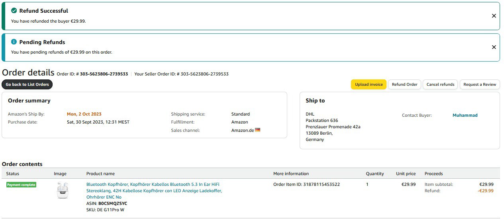Click the green Refund Successful checkmark icon
504x220 pixels.
tap(14, 11)
